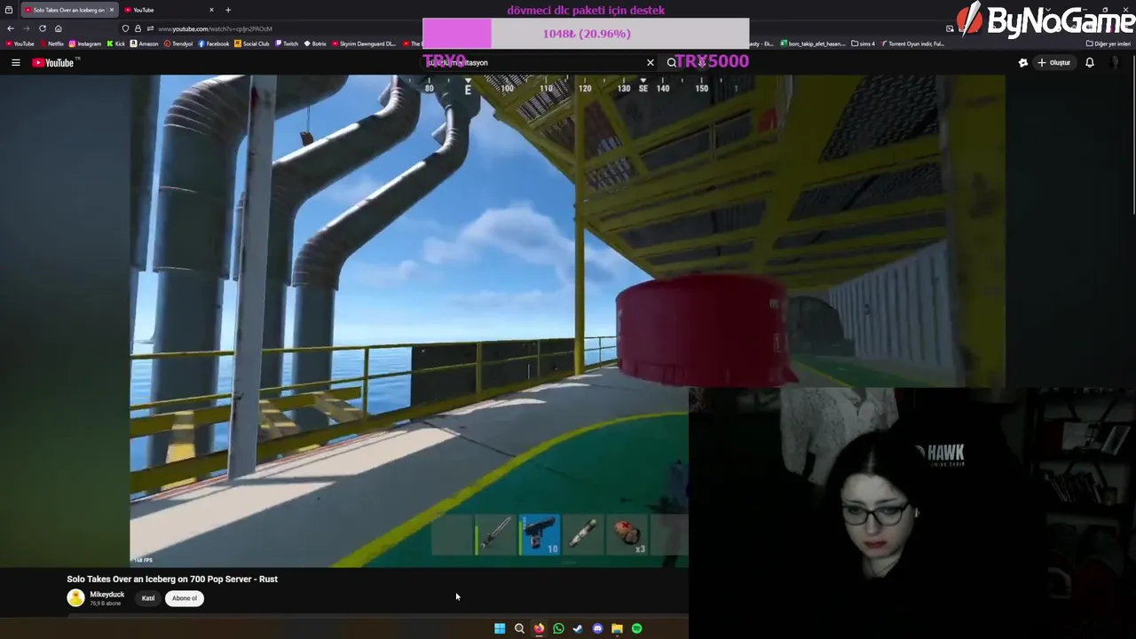The height and width of the screenshot is (639, 1136).
Task: Open WhatsApp from the taskbar
Action: point(558,628)
